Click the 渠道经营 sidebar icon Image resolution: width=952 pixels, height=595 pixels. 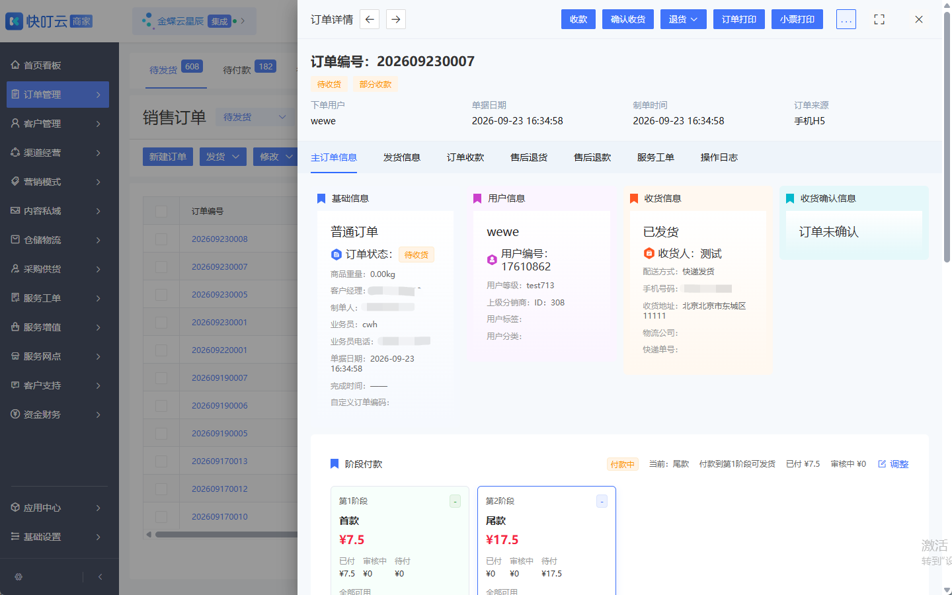pos(15,152)
